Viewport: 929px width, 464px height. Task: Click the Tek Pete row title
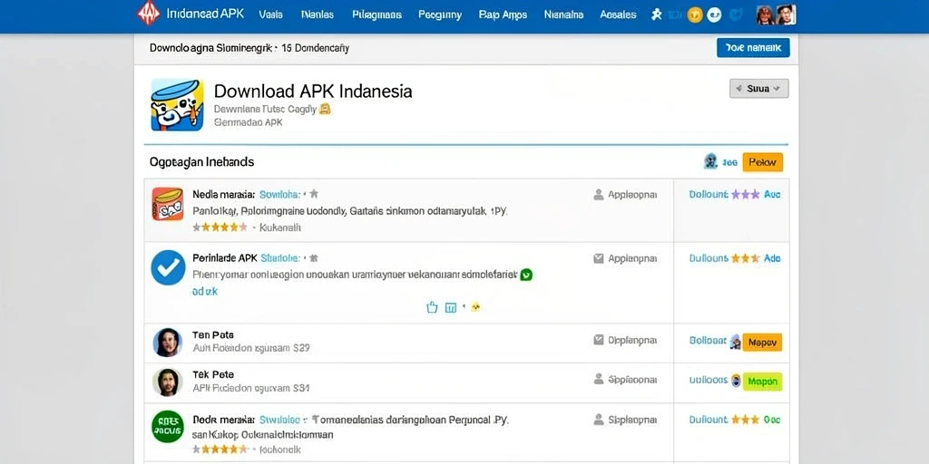(x=213, y=374)
